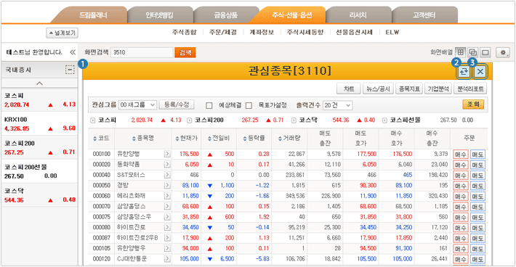Open 주문/체결 submenu
The width and height of the screenshot is (516, 267).
click(223, 32)
